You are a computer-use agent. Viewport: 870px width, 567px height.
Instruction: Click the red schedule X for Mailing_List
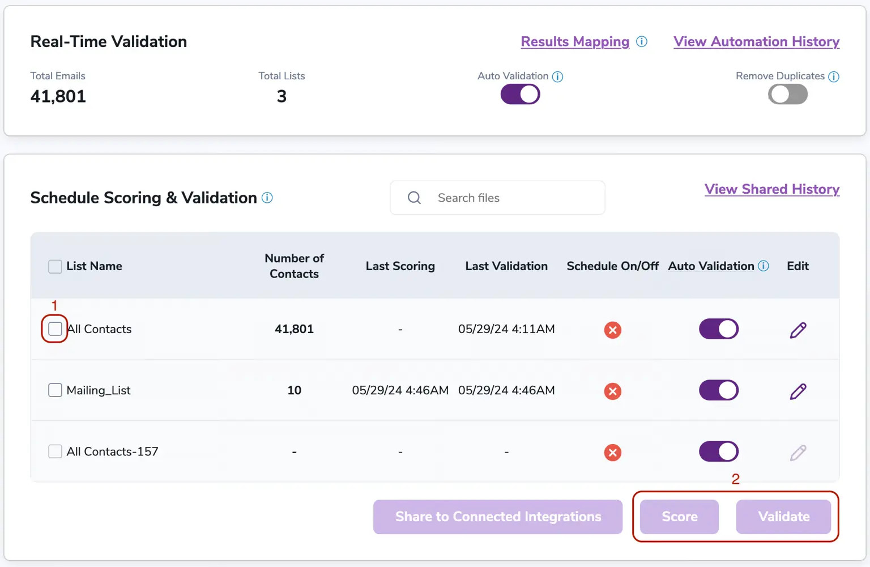(612, 391)
